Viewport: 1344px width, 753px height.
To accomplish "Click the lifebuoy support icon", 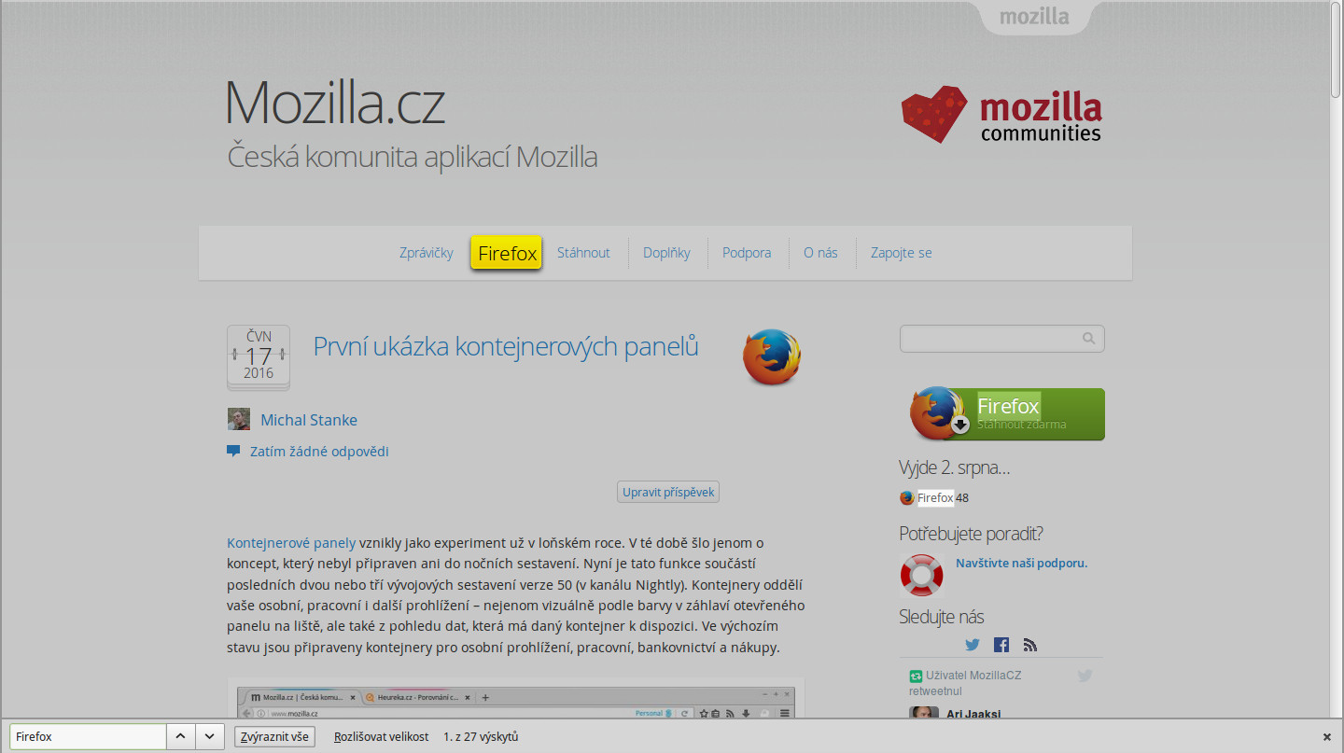I will pyautogui.click(x=922, y=575).
